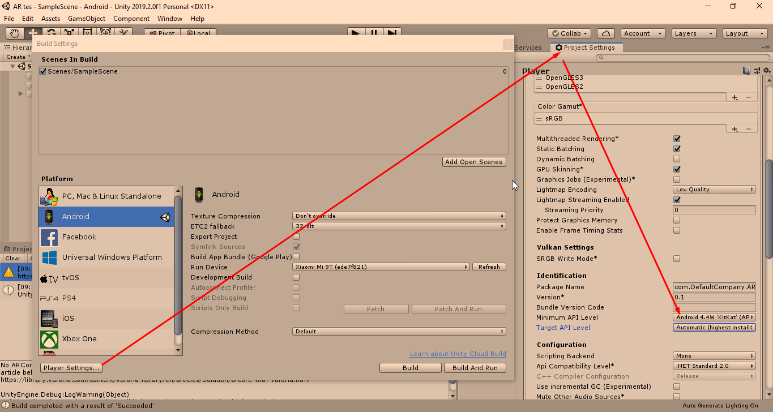Viewport: 773px width, 412px height.
Task: Open the Player help reference icon
Action: point(747,71)
